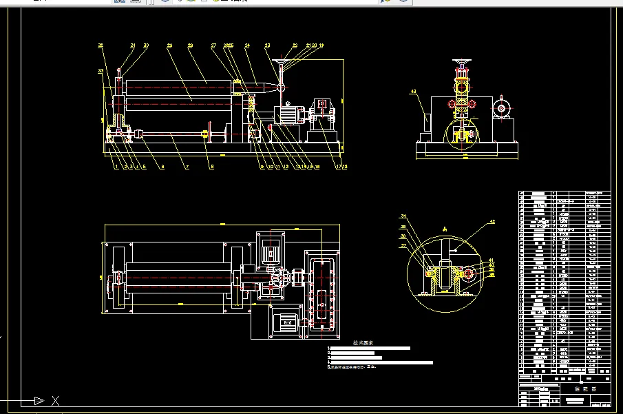Image resolution: width=623 pixels, height=414 pixels.
Task: Select part balloon number 33
Action: point(101,71)
